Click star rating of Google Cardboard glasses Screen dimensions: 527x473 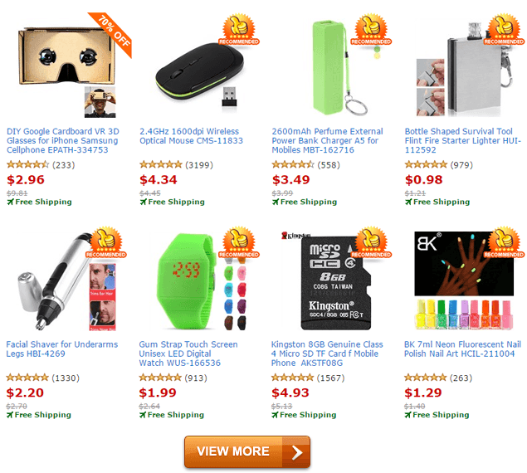coord(28,165)
